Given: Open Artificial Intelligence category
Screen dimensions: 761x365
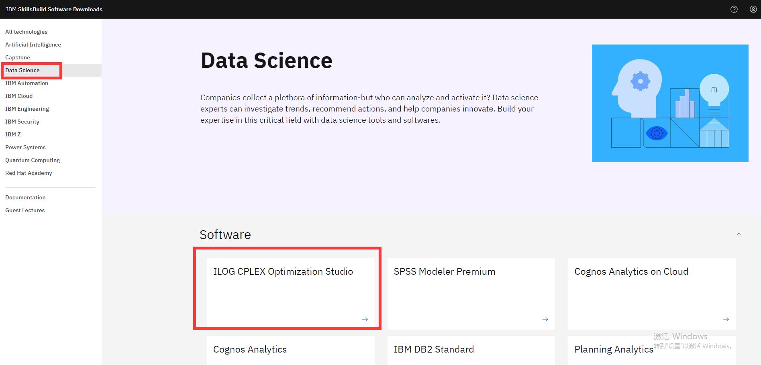Looking at the screenshot, I should (x=33, y=45).
